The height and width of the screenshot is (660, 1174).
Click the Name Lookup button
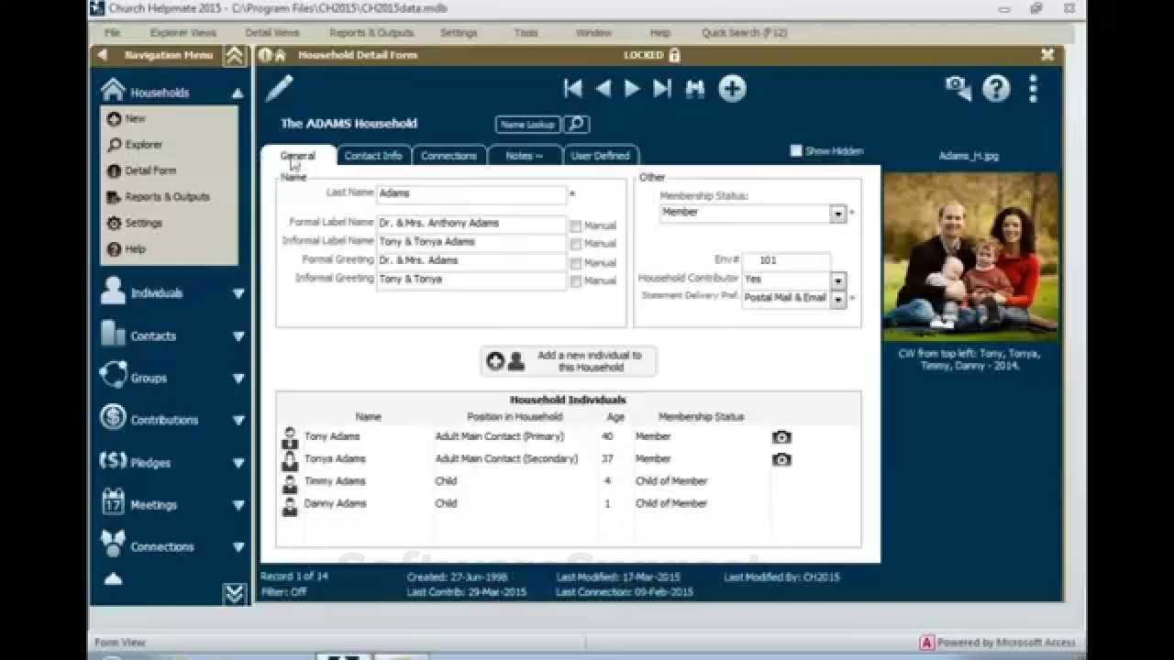pos(527,124)
